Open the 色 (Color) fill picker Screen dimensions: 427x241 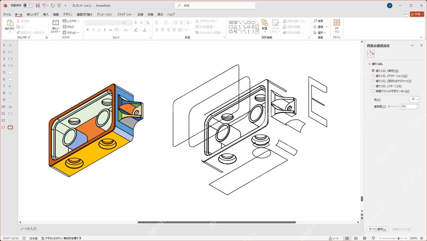[x=414, y=99]
